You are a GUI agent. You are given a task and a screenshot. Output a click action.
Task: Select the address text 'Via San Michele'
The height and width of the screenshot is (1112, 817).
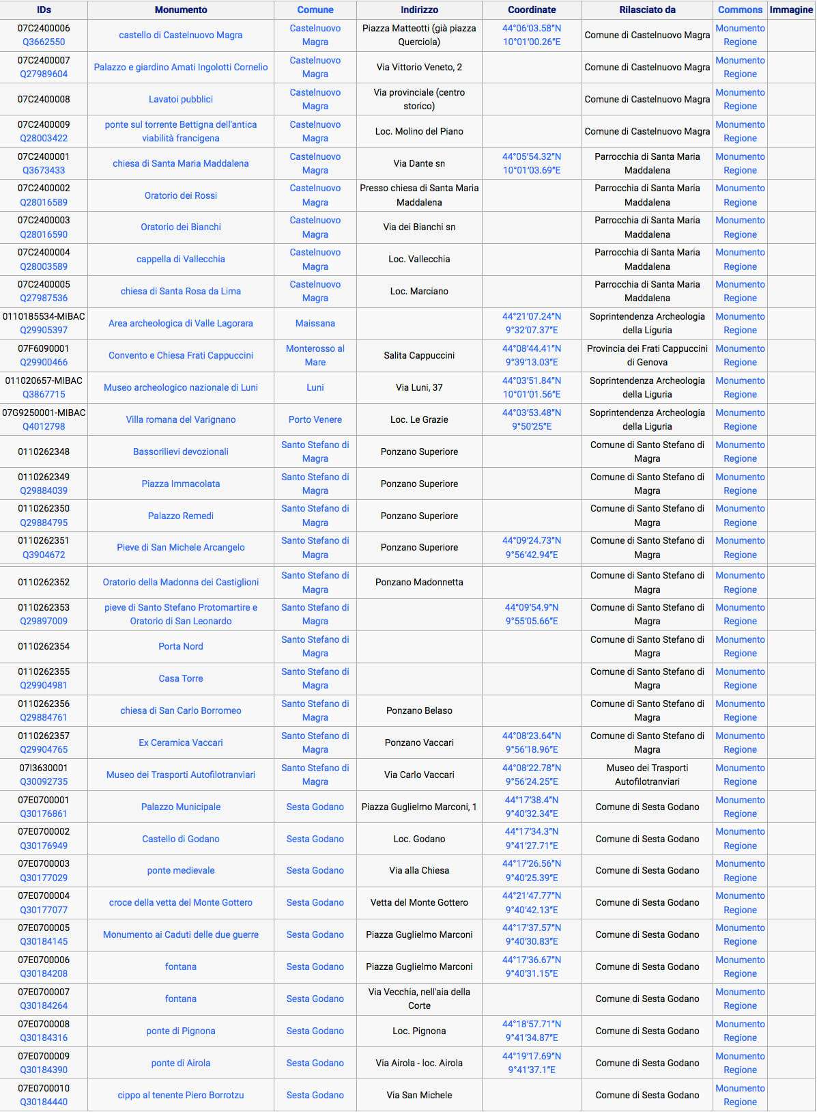pyautogui.click(x=419, y=1095)
